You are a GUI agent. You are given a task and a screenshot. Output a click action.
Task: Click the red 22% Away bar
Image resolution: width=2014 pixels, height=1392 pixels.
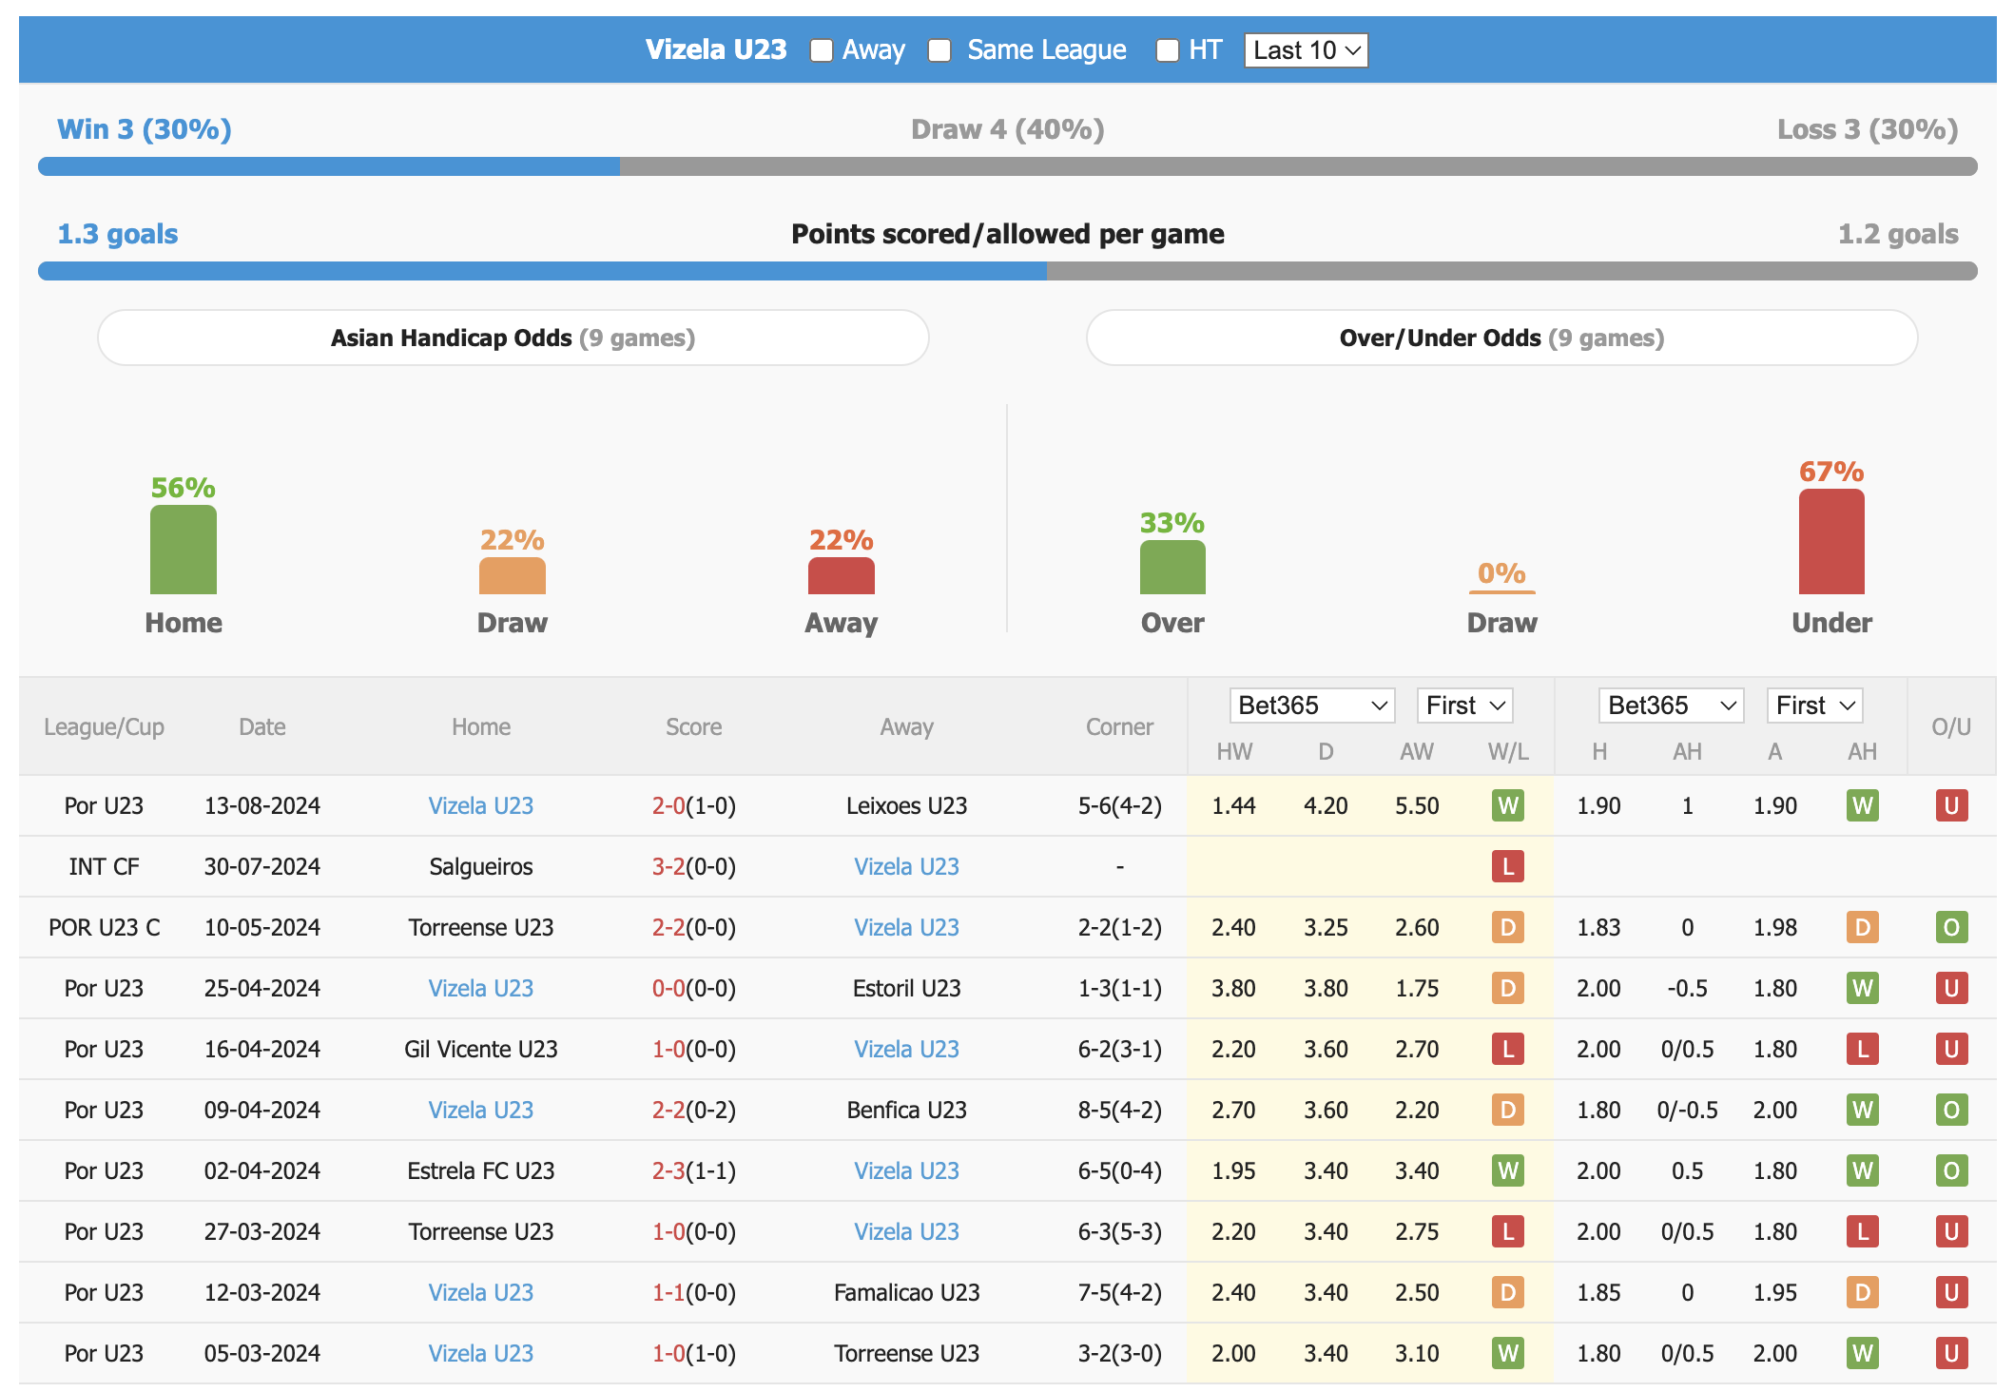coord(842,576)
